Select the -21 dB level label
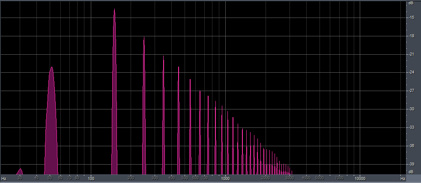The image size is (421, 183). click(411, 54)
